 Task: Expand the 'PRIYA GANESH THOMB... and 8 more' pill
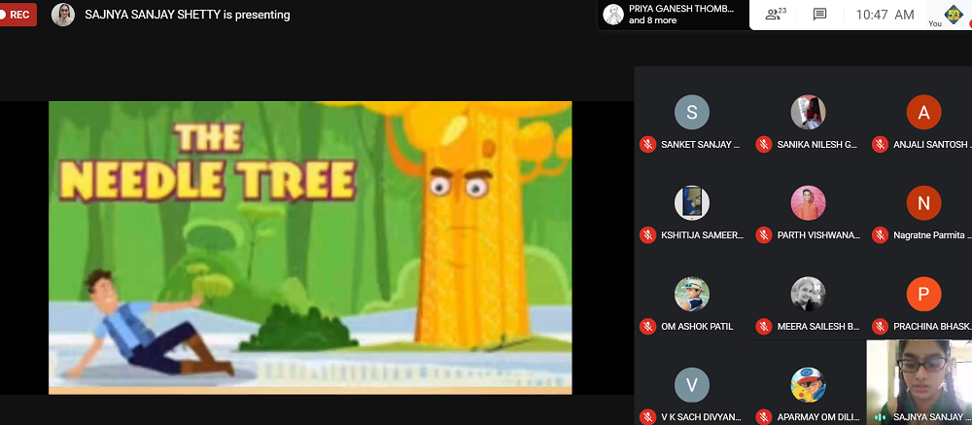click(669, 15)
